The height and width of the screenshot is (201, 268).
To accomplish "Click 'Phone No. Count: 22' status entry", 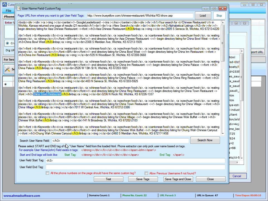I will click(x=134, y=195).
